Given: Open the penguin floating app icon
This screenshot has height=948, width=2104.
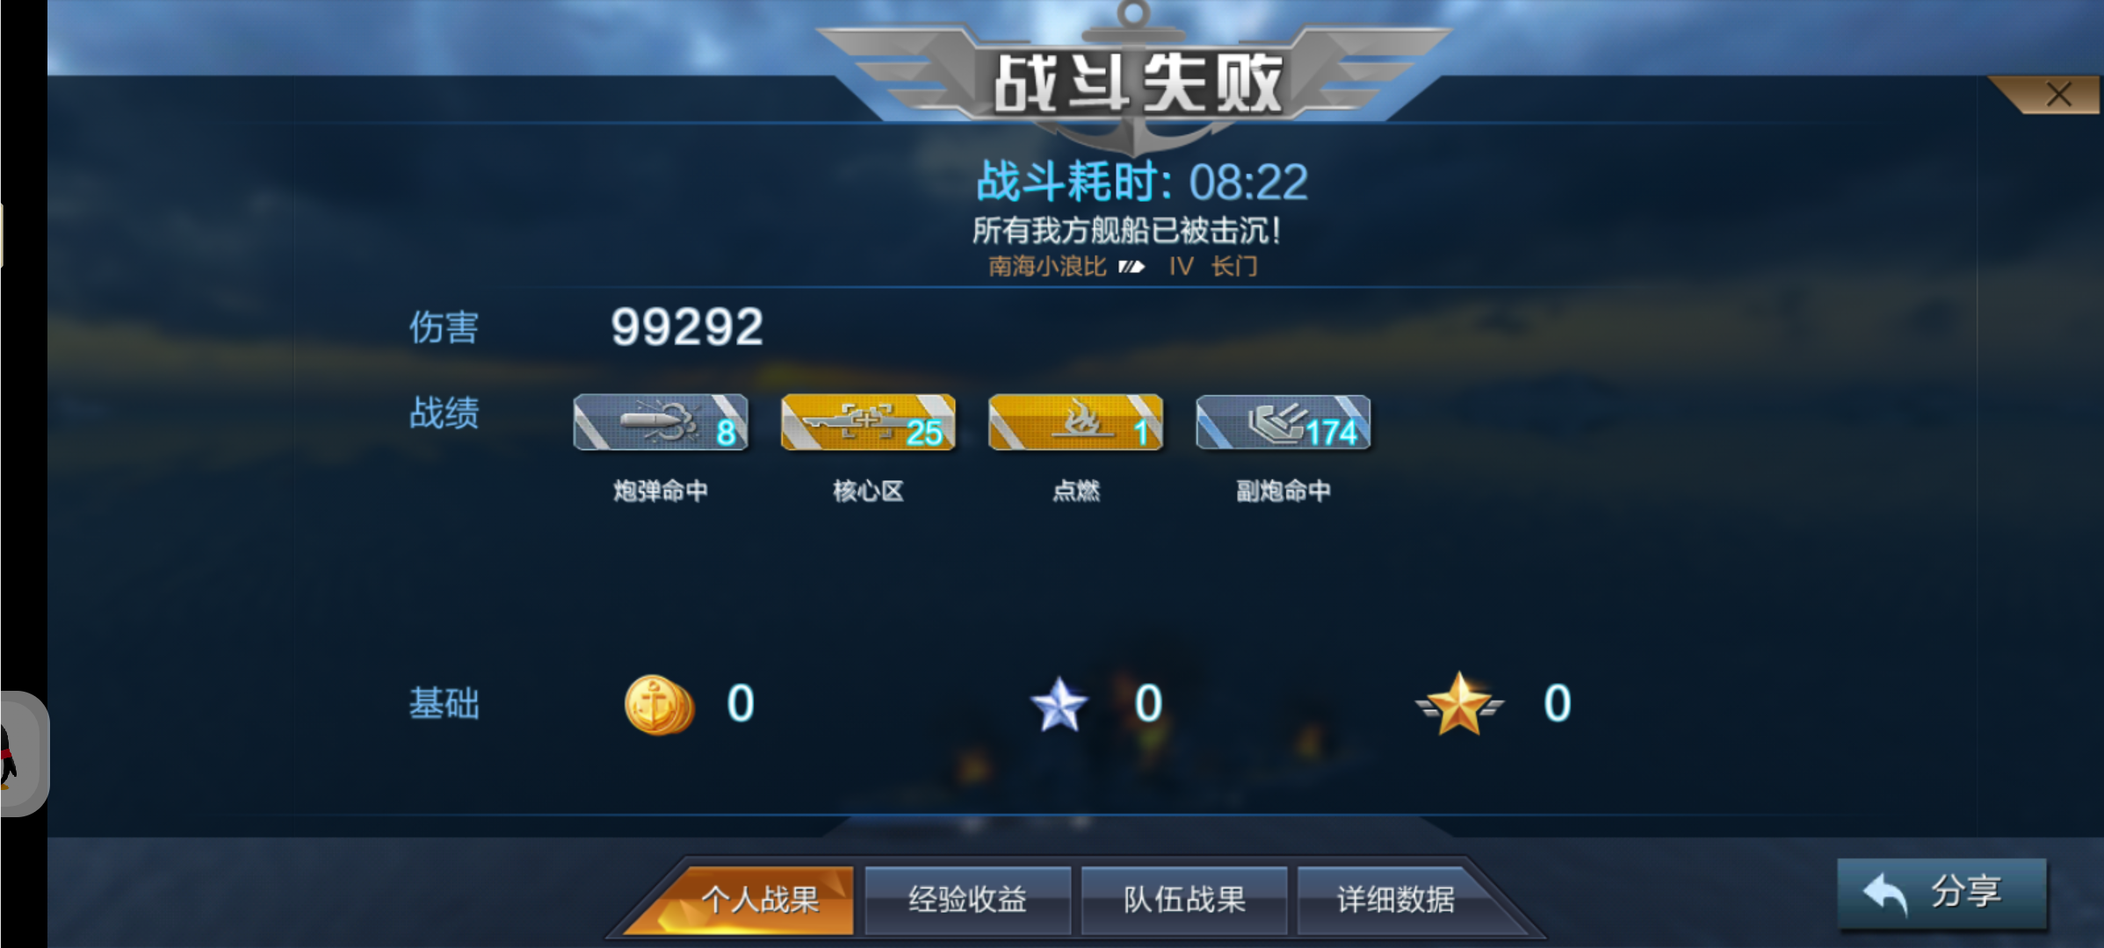Looking at the screenshot, I should pos(21,753).
